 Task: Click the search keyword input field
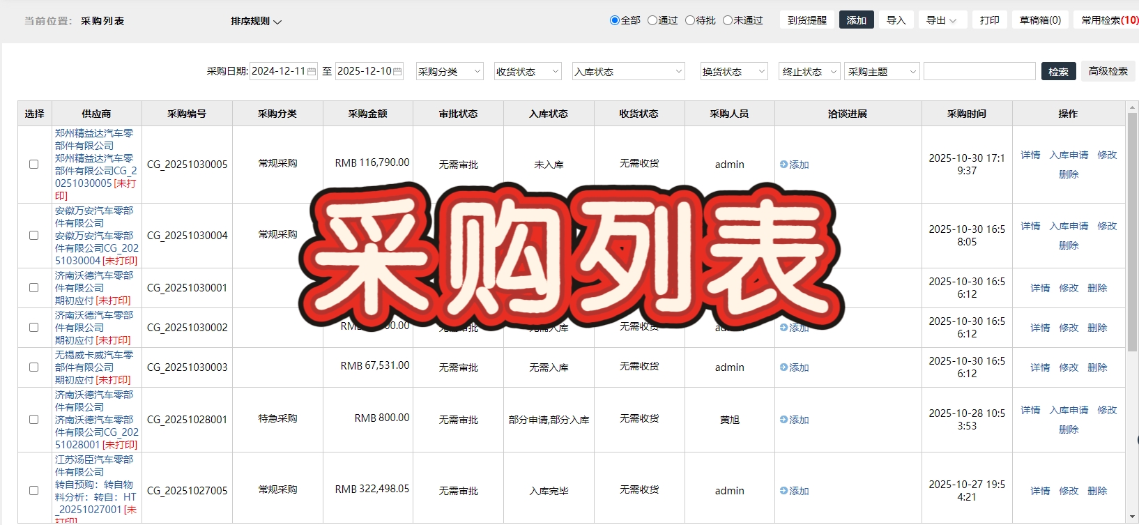tap(979, 71)
